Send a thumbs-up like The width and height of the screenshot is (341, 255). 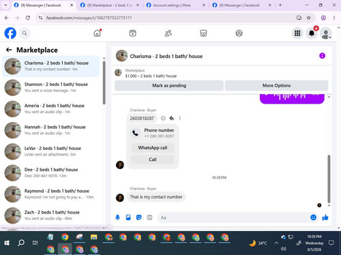pyautogui.click(x=325, y=217)
